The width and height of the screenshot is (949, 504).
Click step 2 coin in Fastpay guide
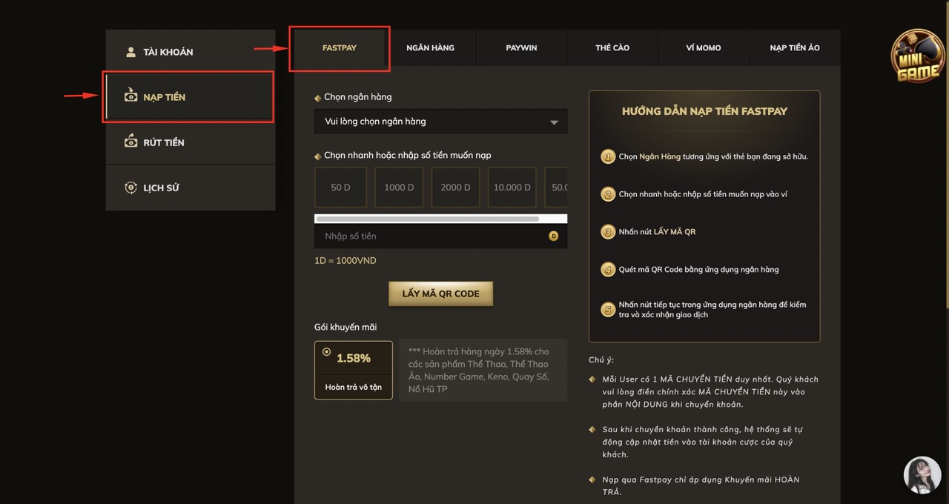click(x=608, y=194)
